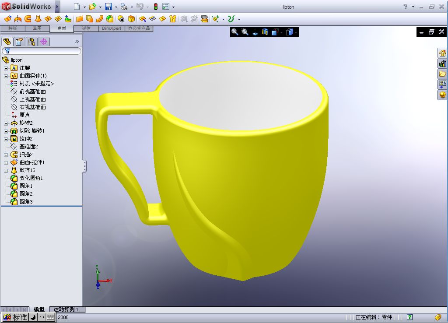
Task: Select the Untrim Surface tool
Action: point(163,19)
